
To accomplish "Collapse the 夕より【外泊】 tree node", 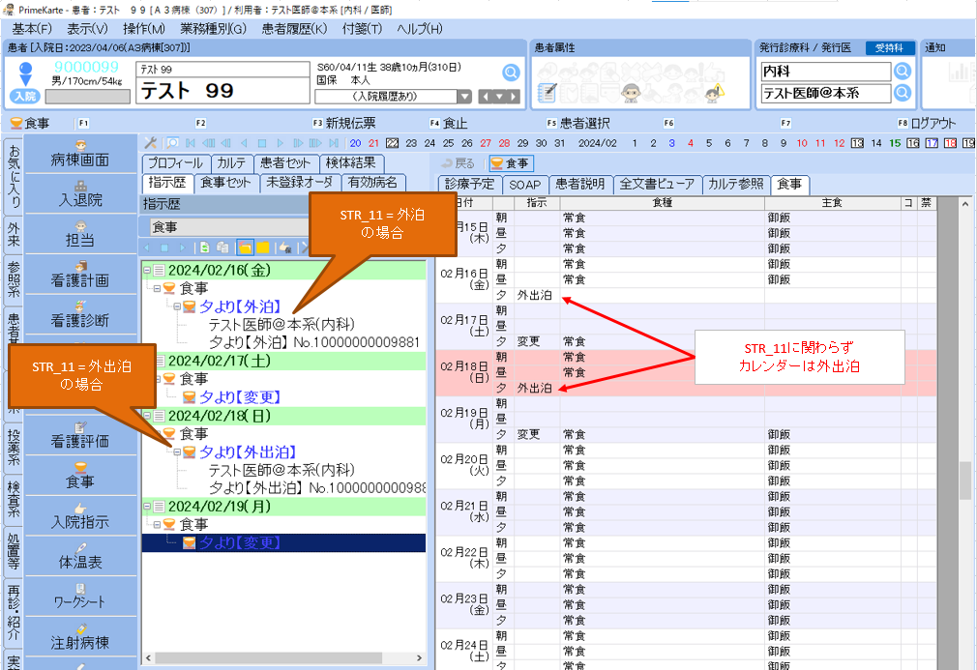I will point(178,306).
